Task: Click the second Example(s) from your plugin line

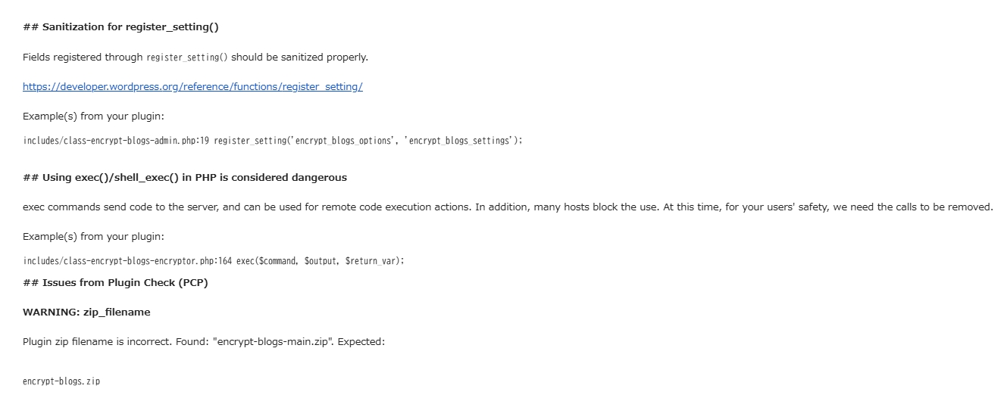Action: pyautogui.click(x=93, y=237)
